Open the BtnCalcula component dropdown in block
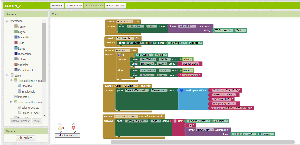The image size is (300, 145). 131,22
